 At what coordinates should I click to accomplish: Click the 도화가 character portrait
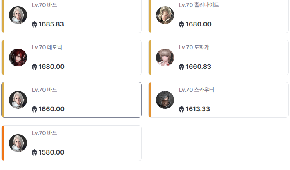point(165,57)
